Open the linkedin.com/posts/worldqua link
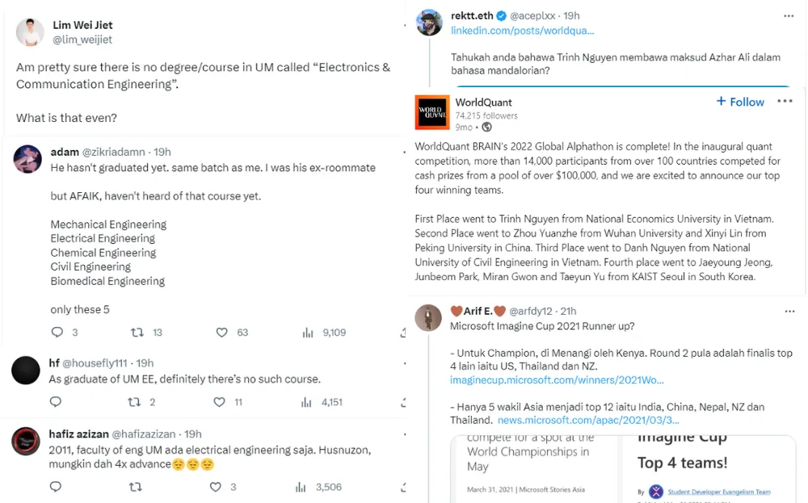808x503 pixels. tap(522, 31)
